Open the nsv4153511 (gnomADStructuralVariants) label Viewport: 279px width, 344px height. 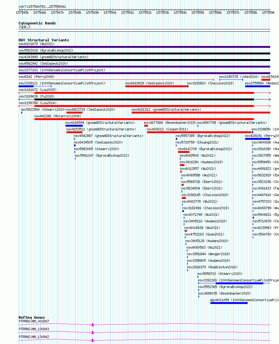tap(101, 129)
